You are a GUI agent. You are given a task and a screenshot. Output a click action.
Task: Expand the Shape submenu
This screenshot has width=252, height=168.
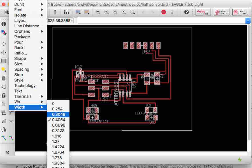[x=28, y=58]
